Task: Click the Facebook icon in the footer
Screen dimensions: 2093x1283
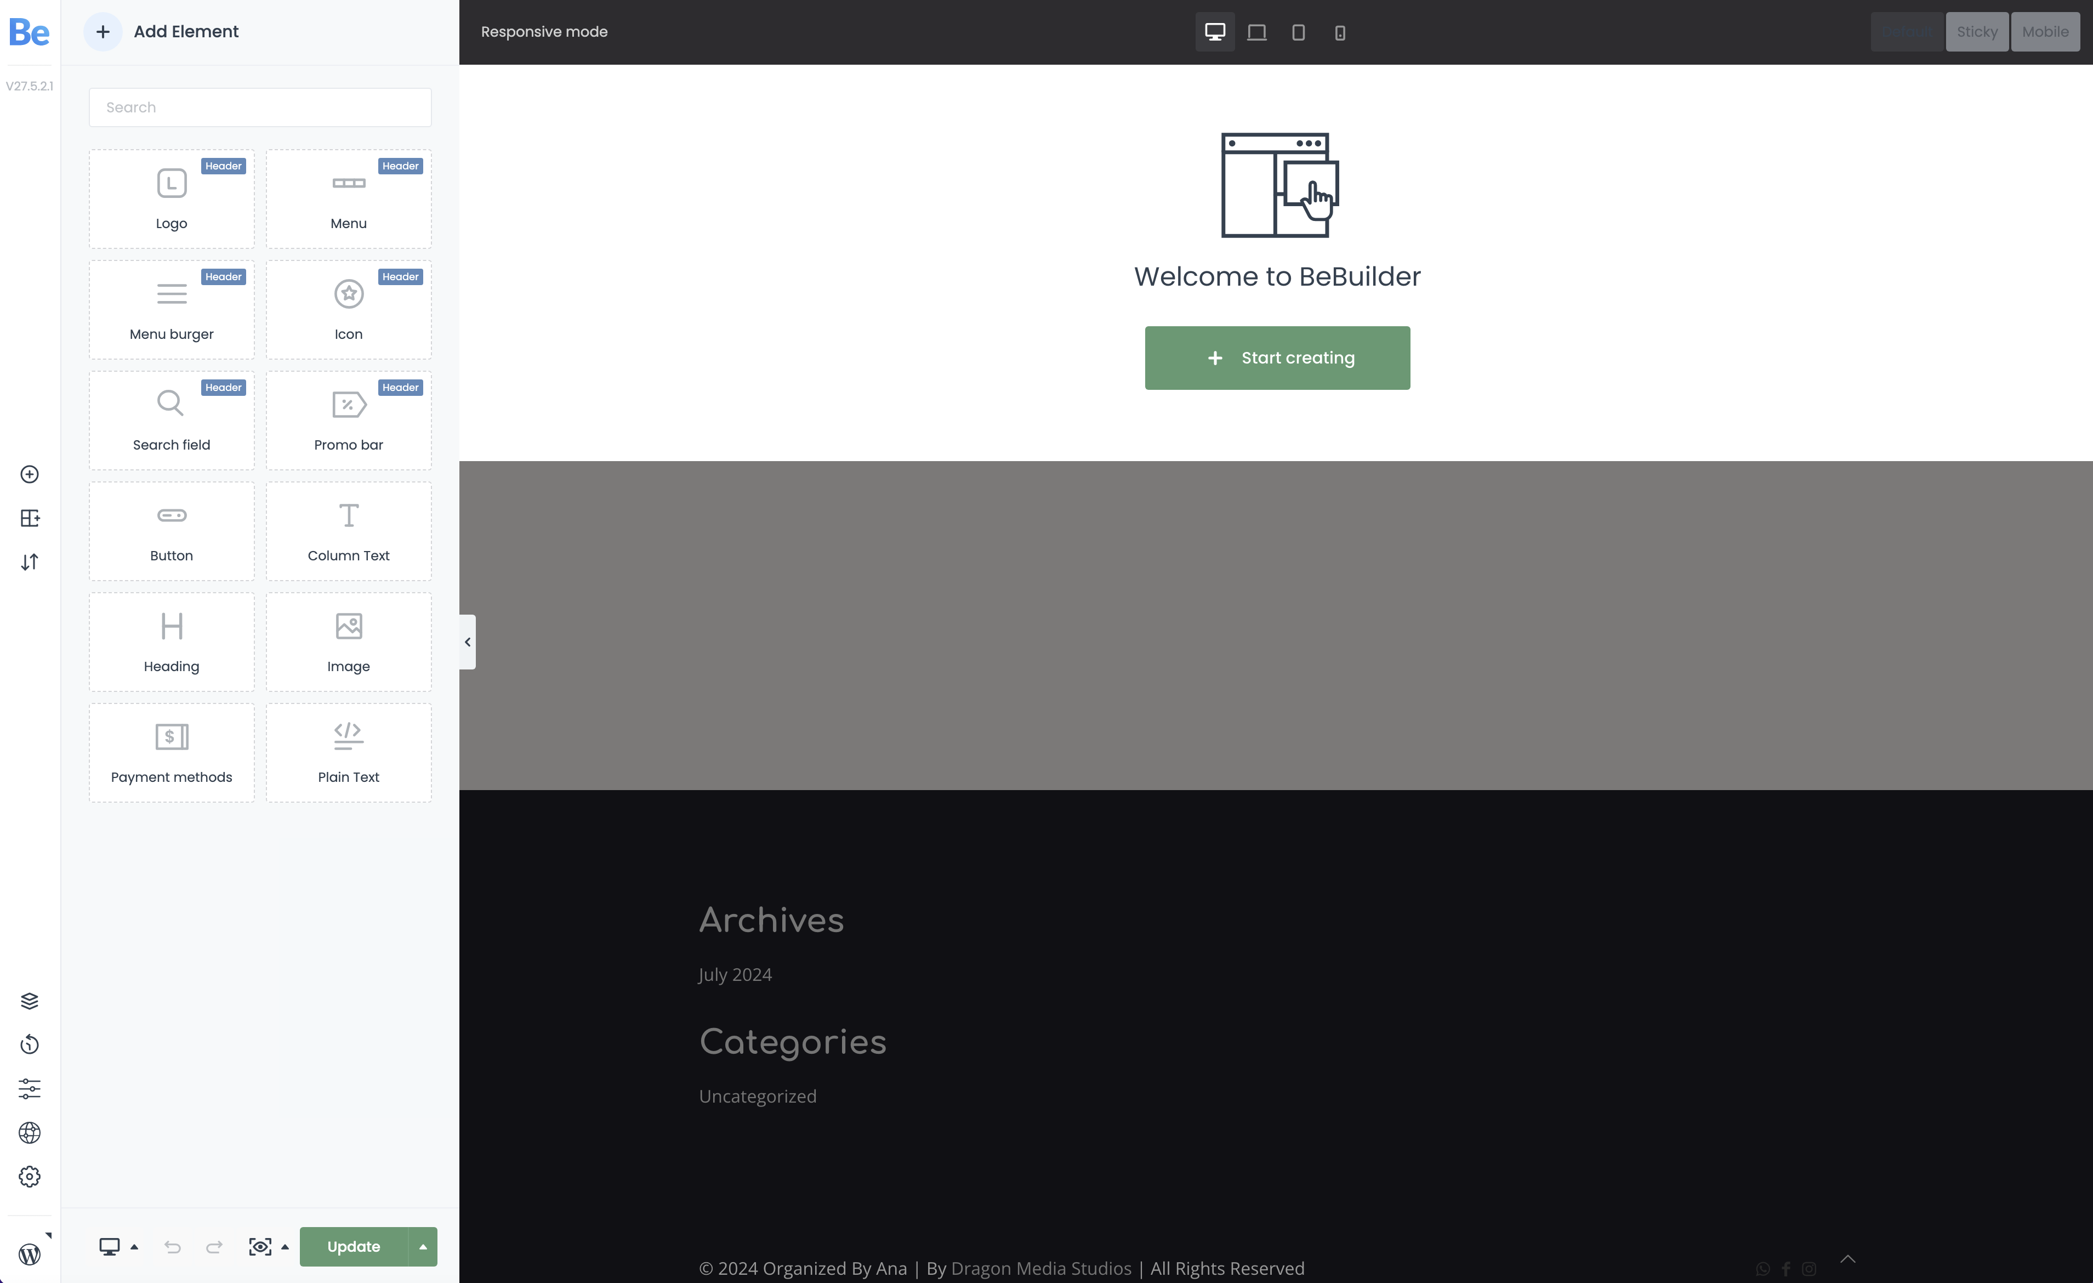Action: pyautogui.click(x=1785, y=1269)
